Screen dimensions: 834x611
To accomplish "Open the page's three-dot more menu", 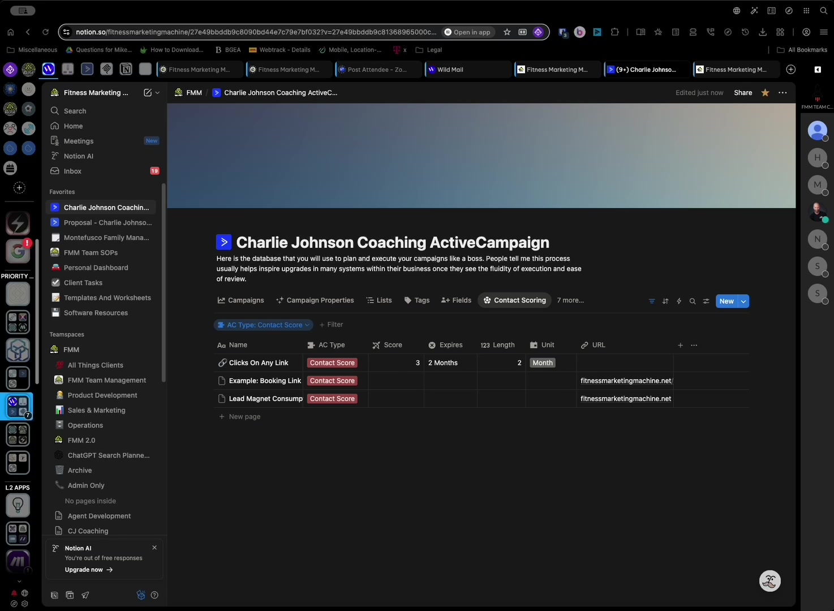I will pos(783,93).
